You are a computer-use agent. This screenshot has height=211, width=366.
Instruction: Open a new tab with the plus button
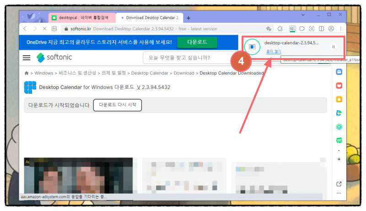pos(188,18)
